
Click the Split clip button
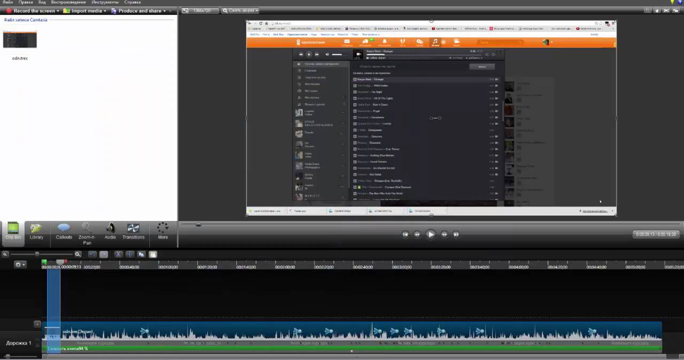[130, 255]
